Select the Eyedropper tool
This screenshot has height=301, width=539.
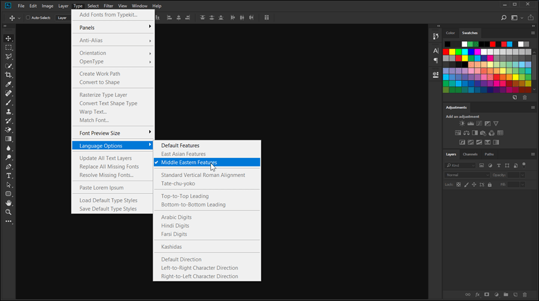tap(8, 84)
